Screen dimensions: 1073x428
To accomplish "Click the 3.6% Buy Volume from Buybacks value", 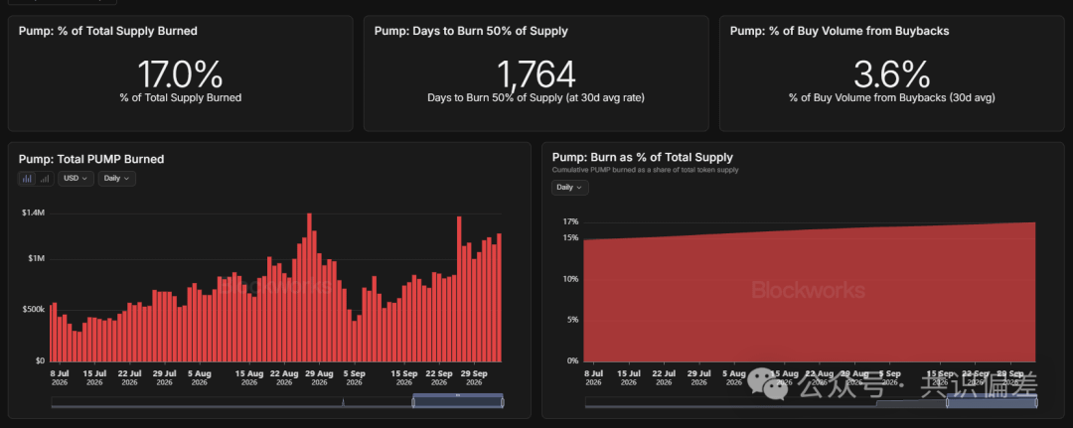I will [891, 74].
